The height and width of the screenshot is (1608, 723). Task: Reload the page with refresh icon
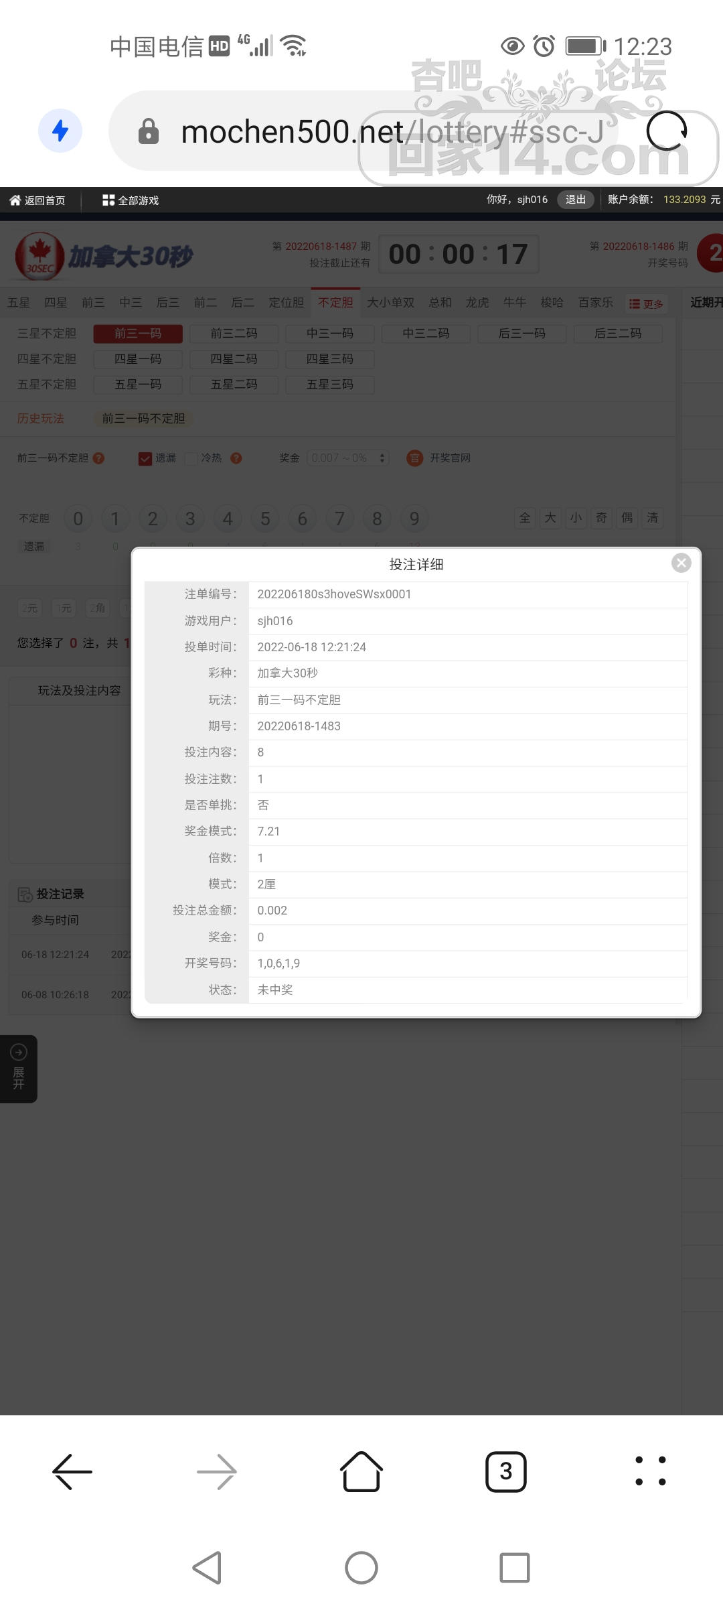[667, 131]
